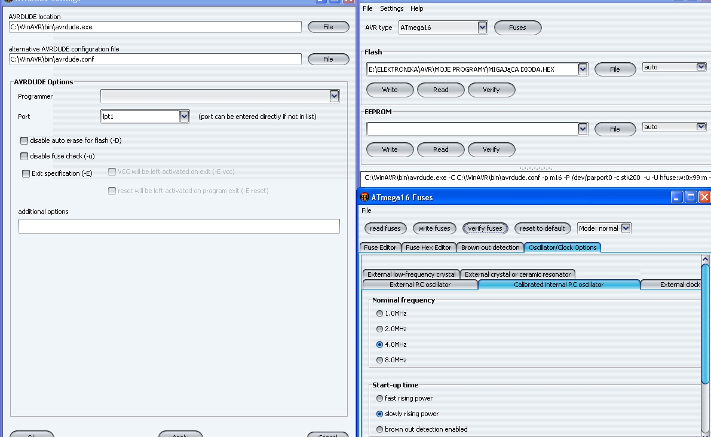Click Verify in EEPROM section
The image size is (711, 437).
click(x=491, y=149)
